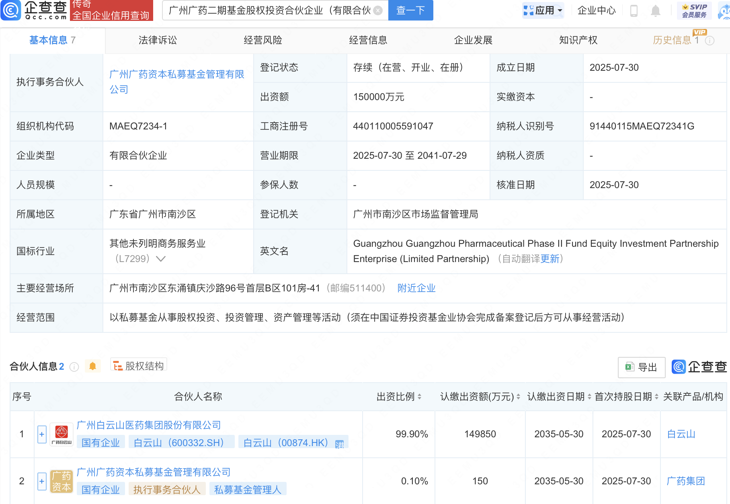The image size is (730, 504).
Task: Expand the L7299 industry detail chevron
Action: point(161,259)
